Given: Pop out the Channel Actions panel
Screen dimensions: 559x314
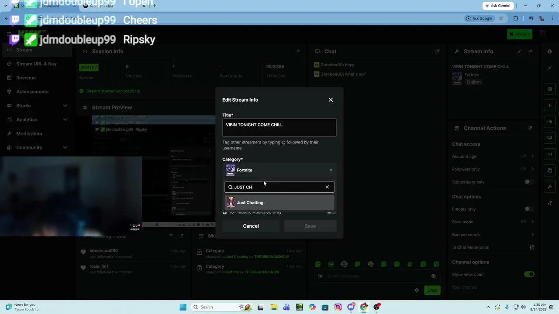Looking at the screenshot, I should click(530, 128).
